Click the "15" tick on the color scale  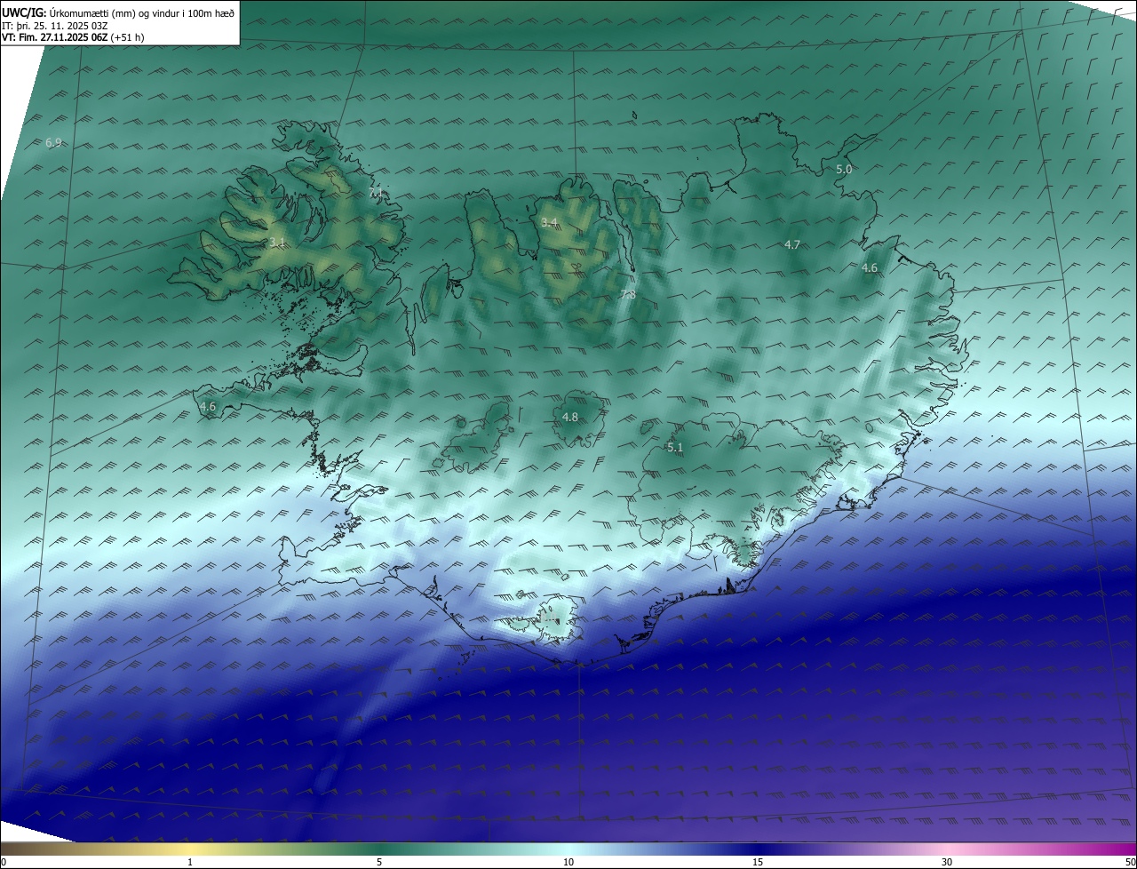[758, 862]
